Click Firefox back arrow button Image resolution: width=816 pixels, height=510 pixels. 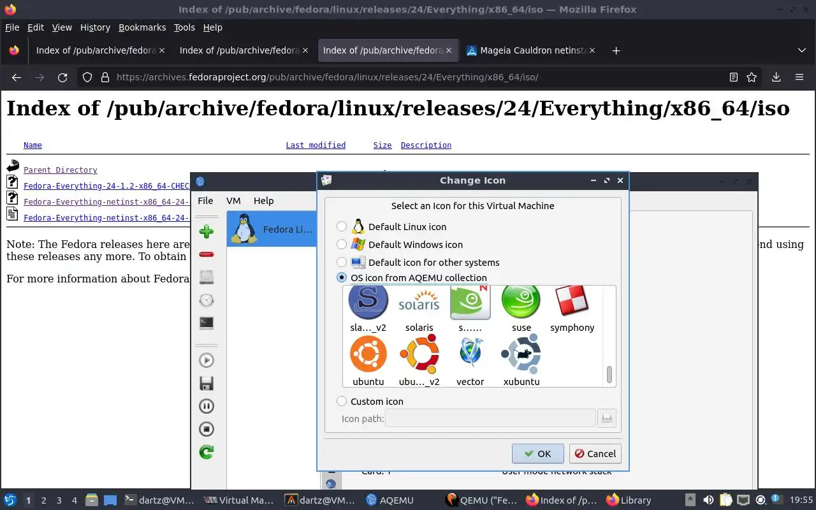tap(17, 77)
